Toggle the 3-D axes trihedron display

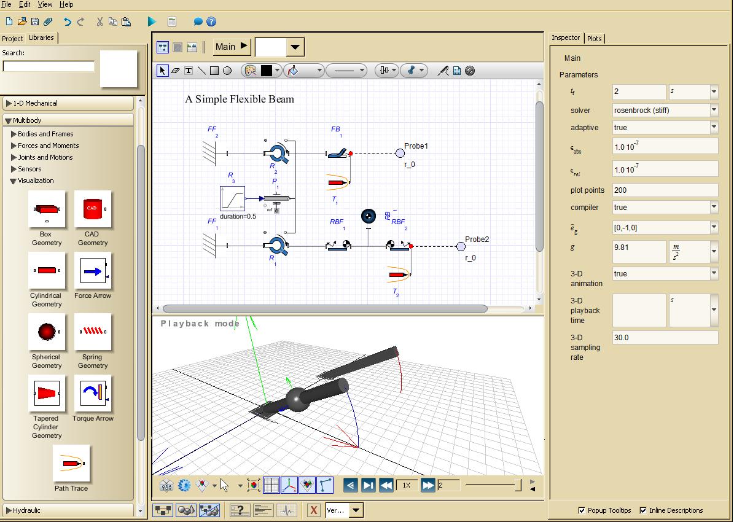click(289, 486)
